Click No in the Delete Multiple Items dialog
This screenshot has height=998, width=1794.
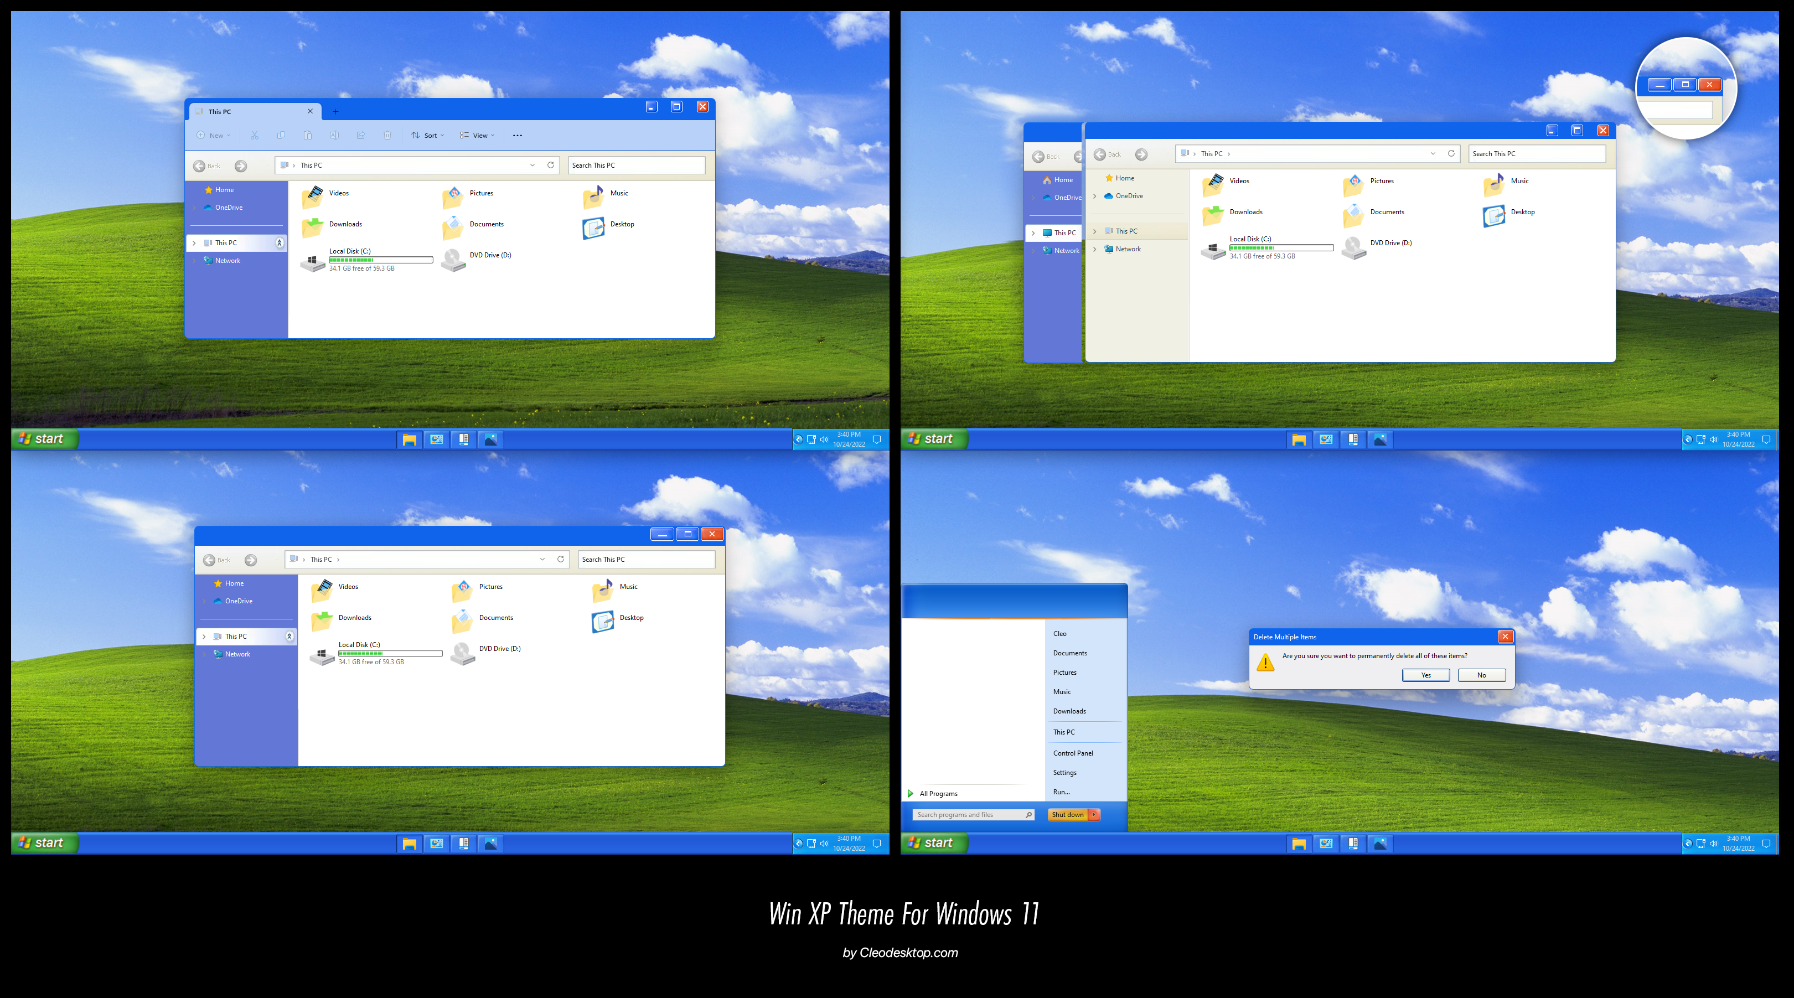pyautogui.click(x=1481, y=675)
